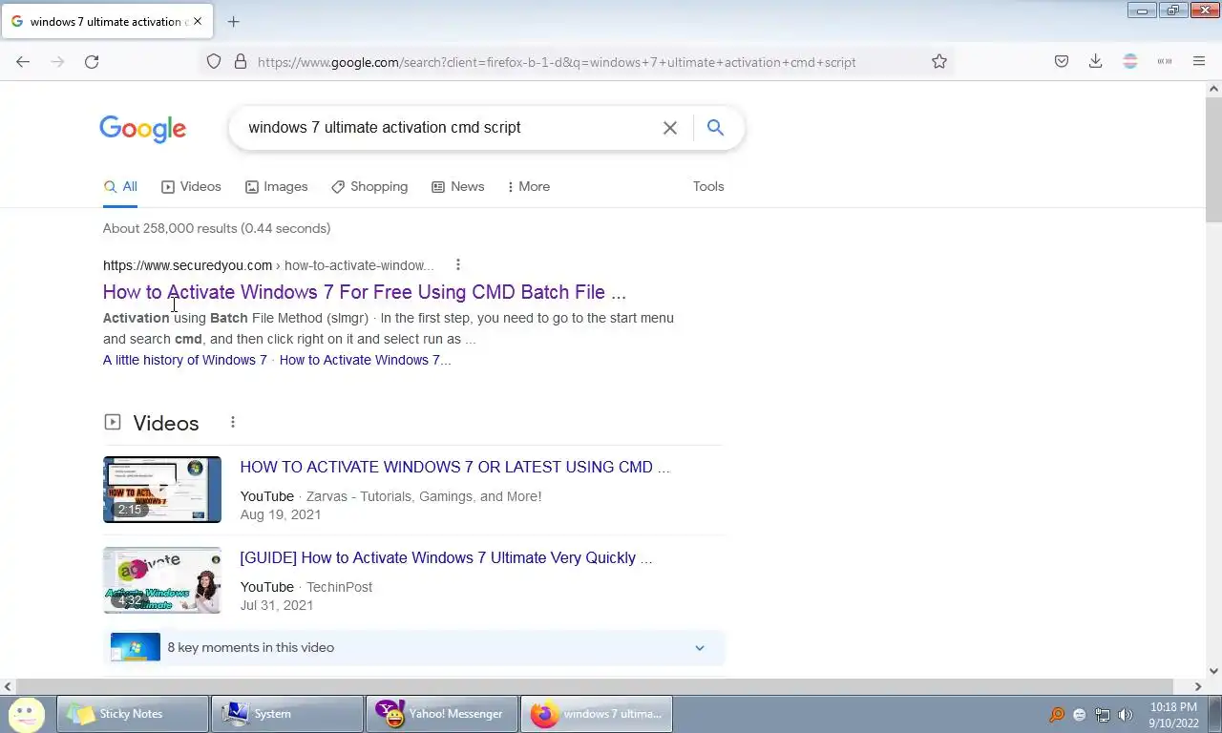Go to Google homepage via logo
Viewport: 1222px width, 733px height.
(x=142, y=129)
